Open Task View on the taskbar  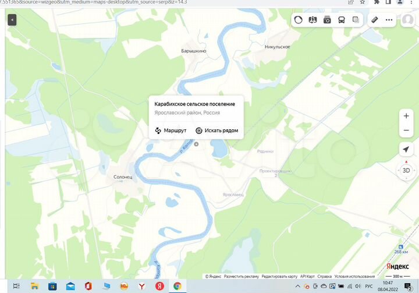(16, 286)
